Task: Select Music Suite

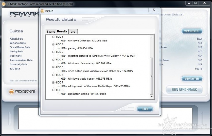Action: coord(15,56)
